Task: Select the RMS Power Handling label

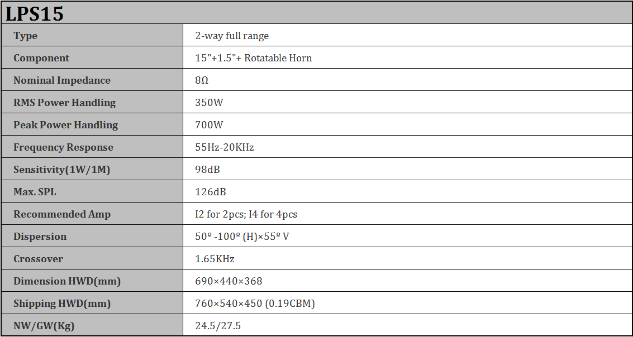Action: point(64,103)
